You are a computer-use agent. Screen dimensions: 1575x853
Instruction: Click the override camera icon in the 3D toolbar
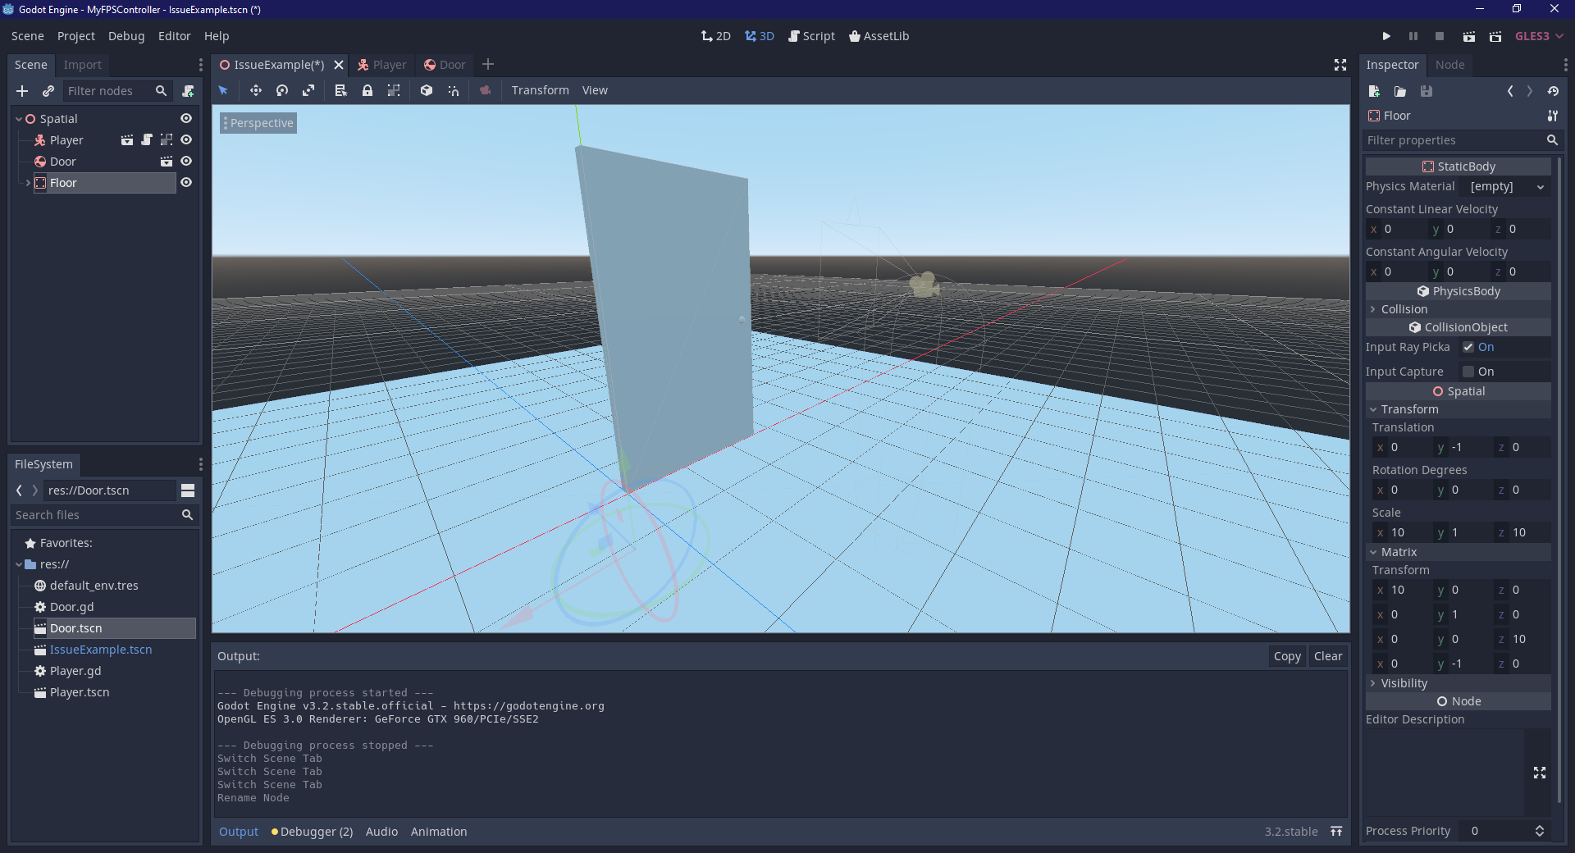click(486, 90)
